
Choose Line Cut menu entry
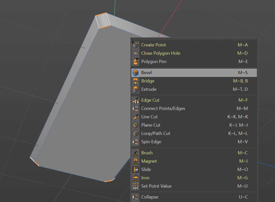[194, 117]
